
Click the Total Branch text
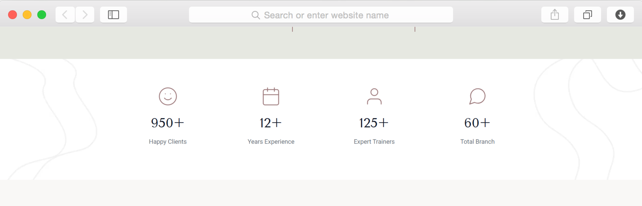tap(477, 142)
